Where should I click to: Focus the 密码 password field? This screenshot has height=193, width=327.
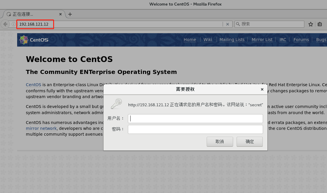pyautogui.click(x=195, y=129)
